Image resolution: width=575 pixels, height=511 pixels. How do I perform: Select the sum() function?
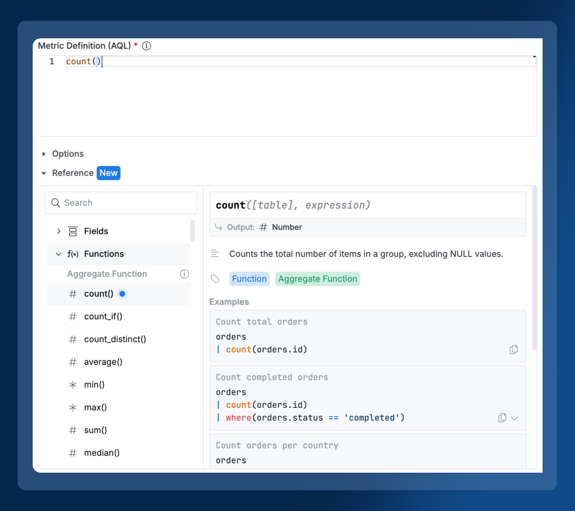tap(96, 430)
